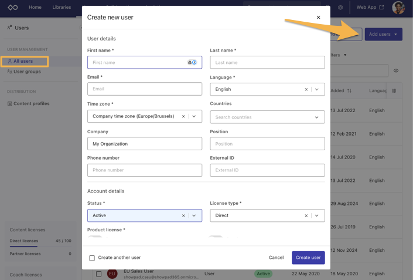Open the table column settings icon
The image size is (413, 280).
pos(394,91)
